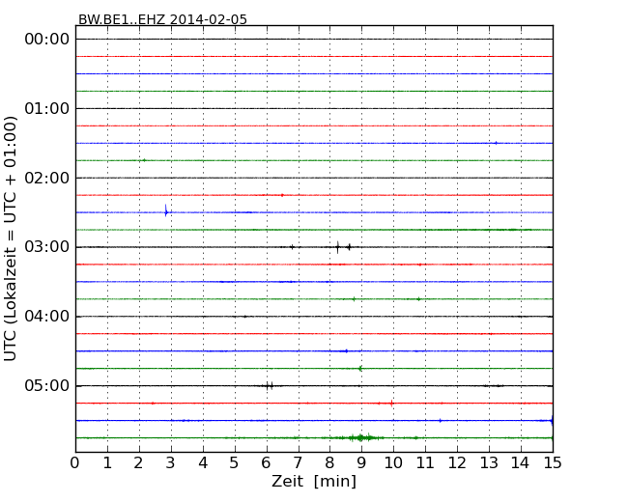Click the x-axis tick label 11
Viewport: 628px width, 502px height.
click(425, 463)
